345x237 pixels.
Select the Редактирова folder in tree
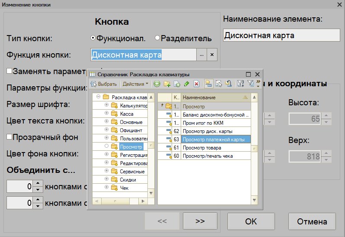(134, 163)
